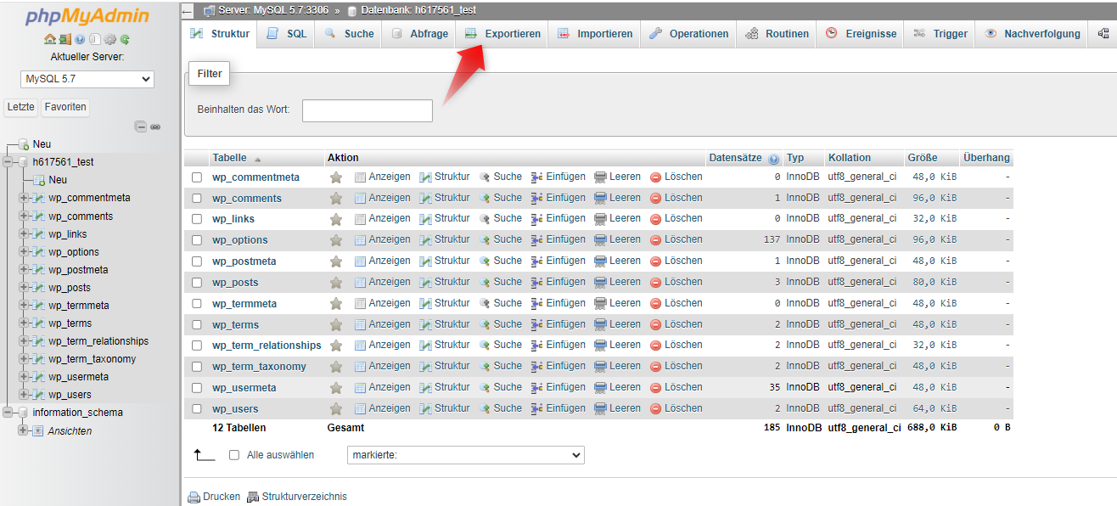
Task: Sort by the Tabelle column header
Action: pyautogui.click(x=229, y=158)
